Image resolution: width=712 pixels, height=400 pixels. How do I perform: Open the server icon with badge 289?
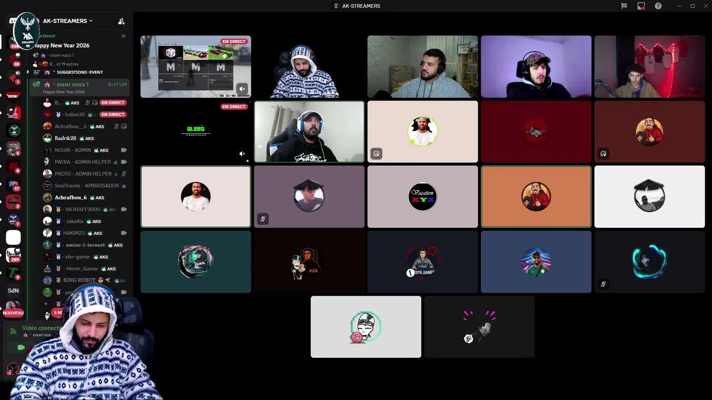click(x=13, y=255)
